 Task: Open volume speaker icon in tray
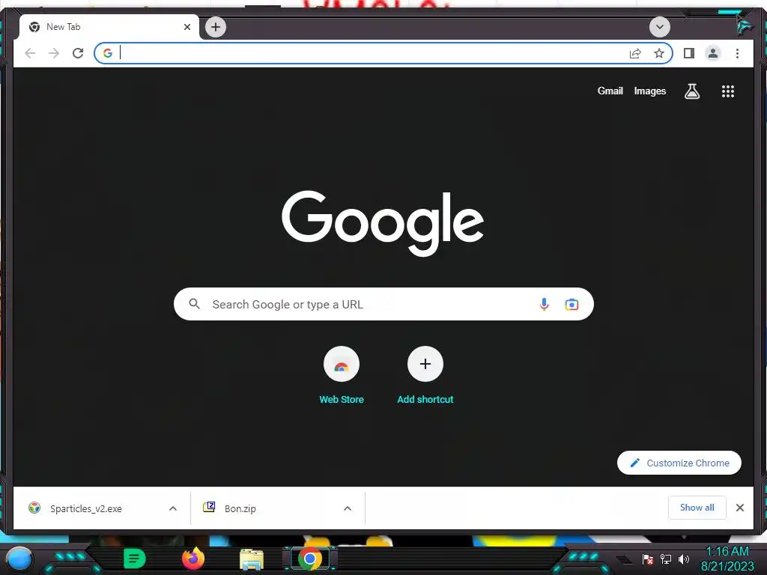[x=684, y=559]
